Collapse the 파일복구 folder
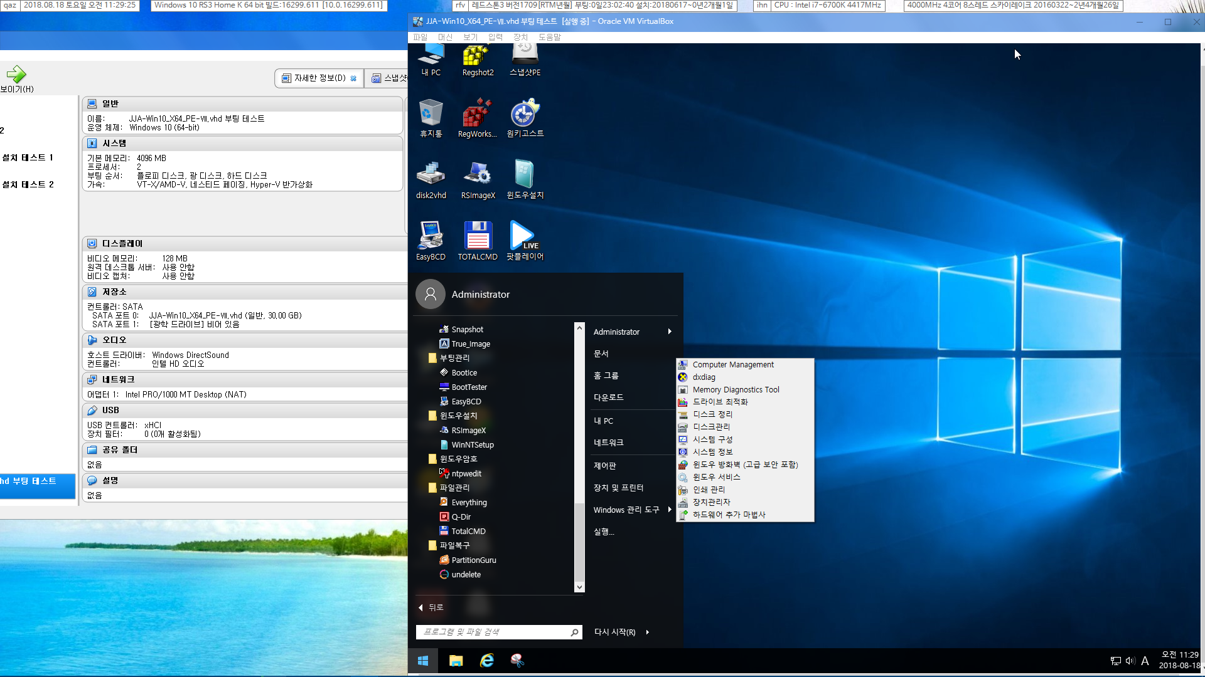 coord(449,545)
